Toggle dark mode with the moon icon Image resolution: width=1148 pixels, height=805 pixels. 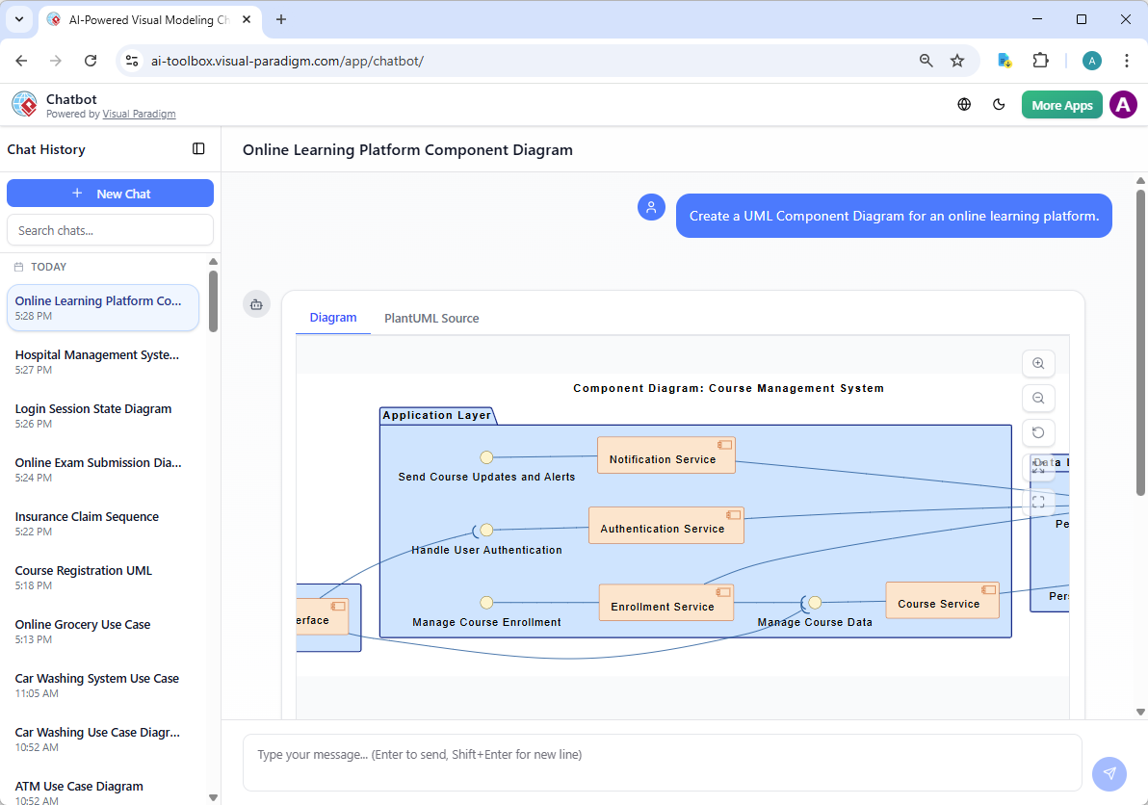point(999,104)
